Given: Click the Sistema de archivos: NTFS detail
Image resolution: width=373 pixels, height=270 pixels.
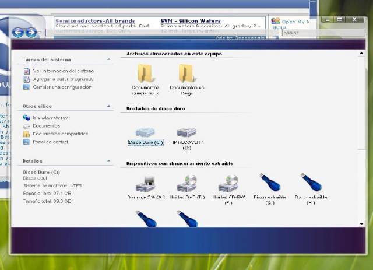Looking at the screenshot, I should coord(52,185).
